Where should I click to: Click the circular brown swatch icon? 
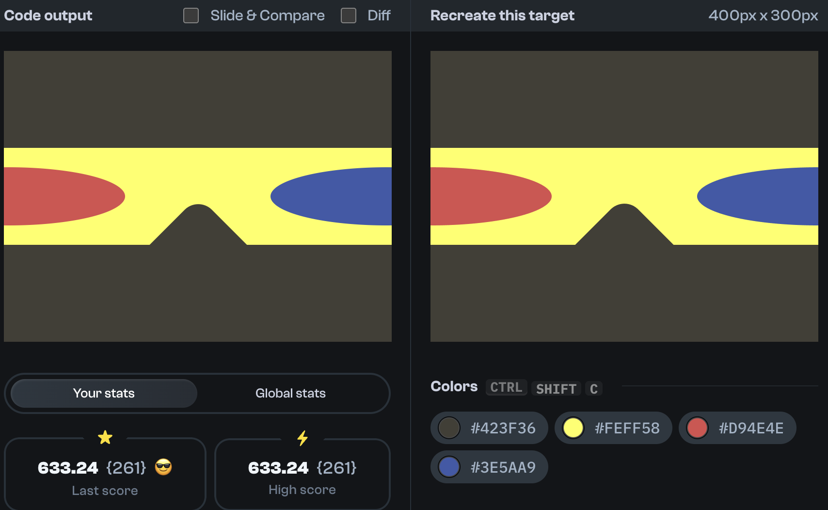449,428
